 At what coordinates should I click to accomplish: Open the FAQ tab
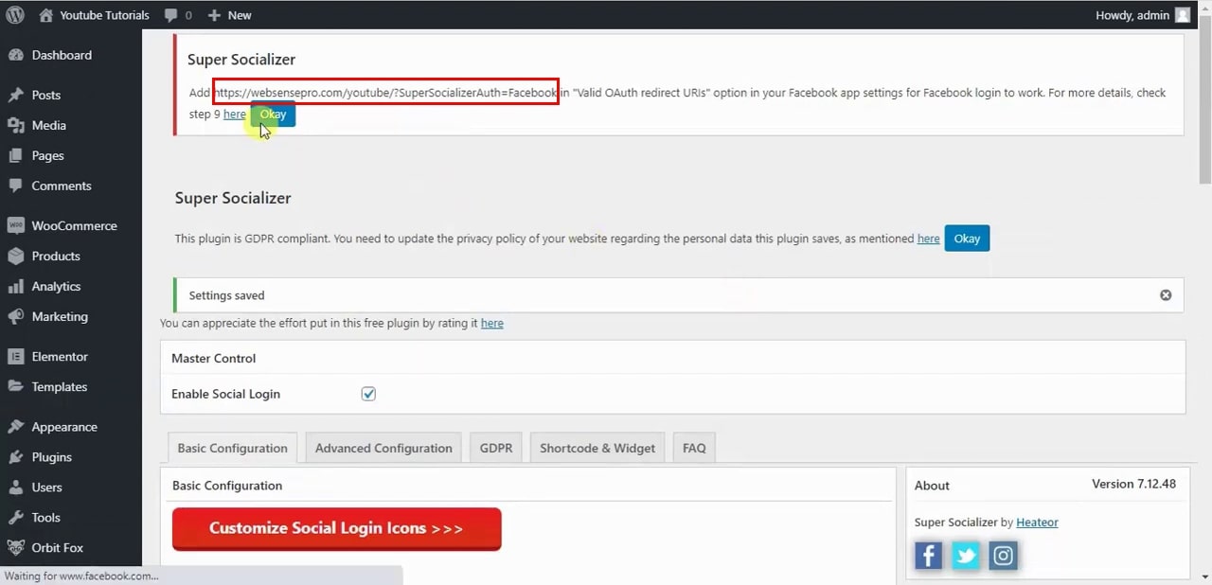point(694,448)
